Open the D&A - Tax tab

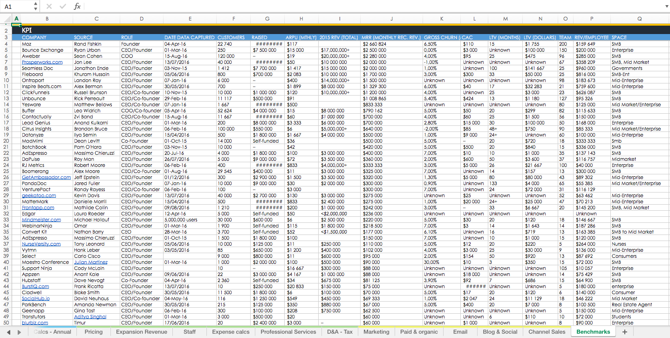[340, 332]
